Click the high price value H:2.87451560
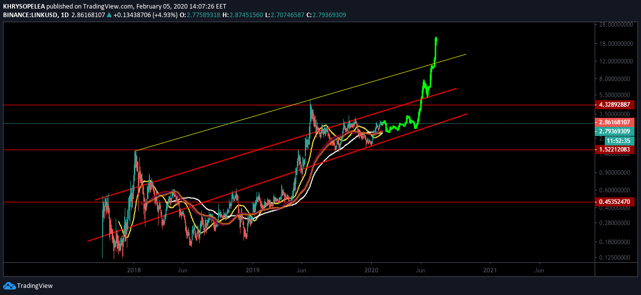 tap(242, 15)
